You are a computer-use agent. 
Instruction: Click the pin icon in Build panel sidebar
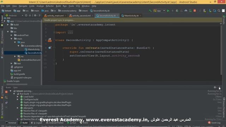6,103
